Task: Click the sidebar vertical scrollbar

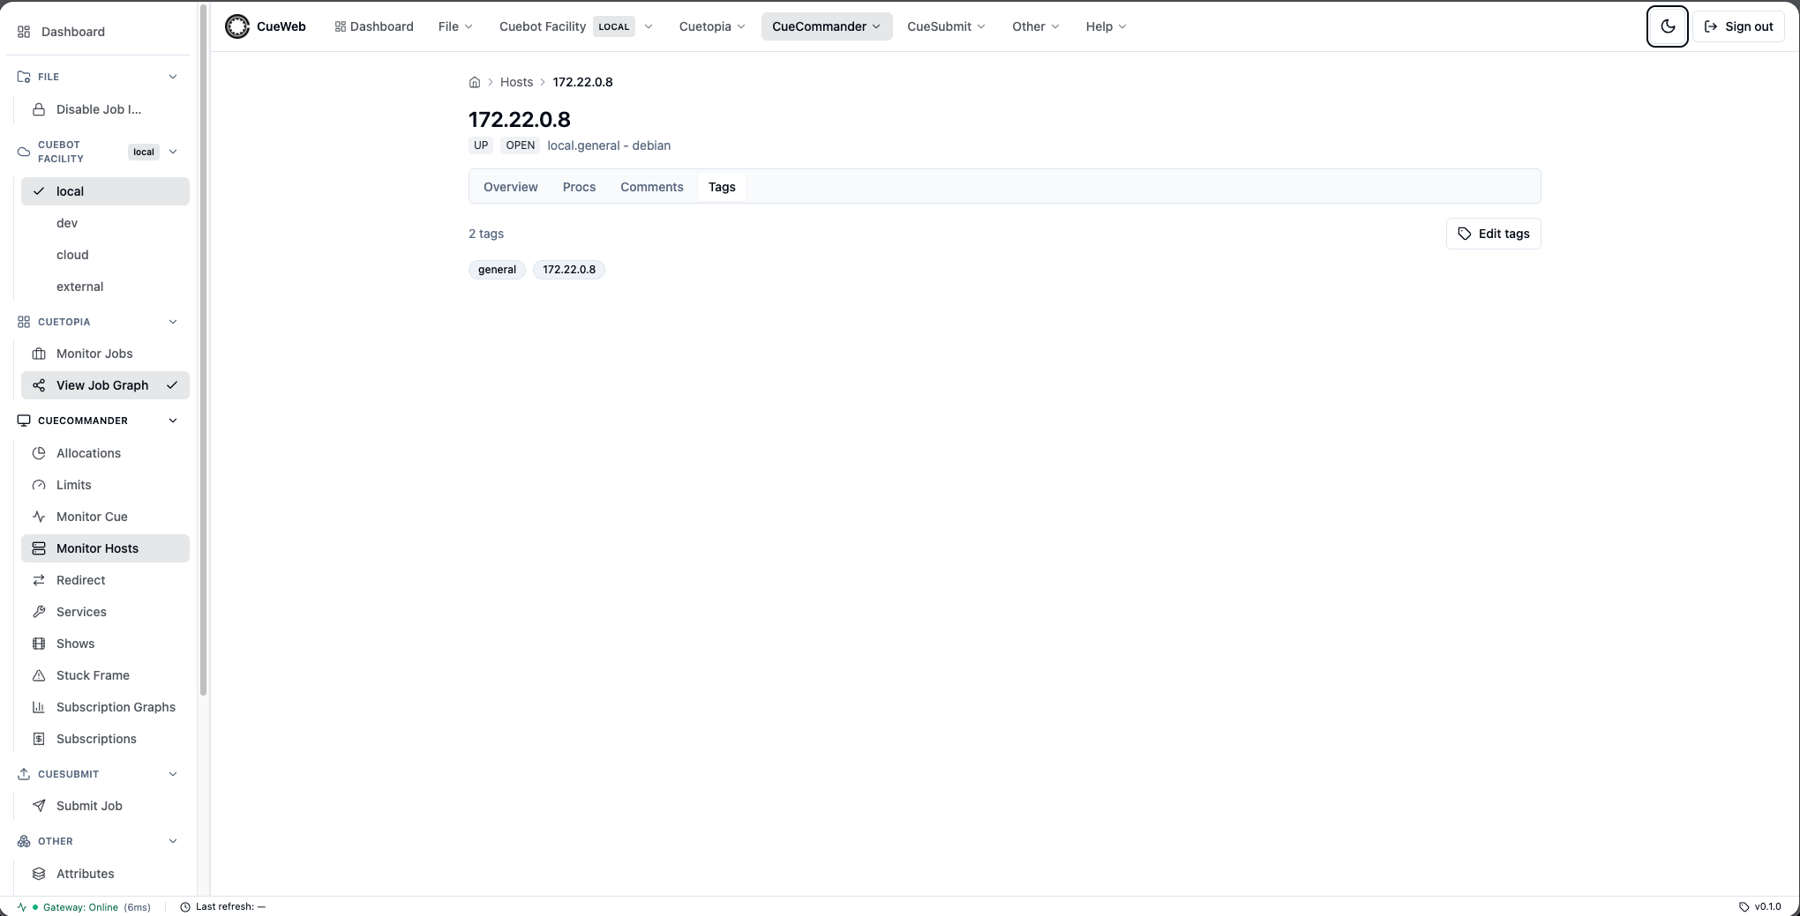Action: pos(204,350)
